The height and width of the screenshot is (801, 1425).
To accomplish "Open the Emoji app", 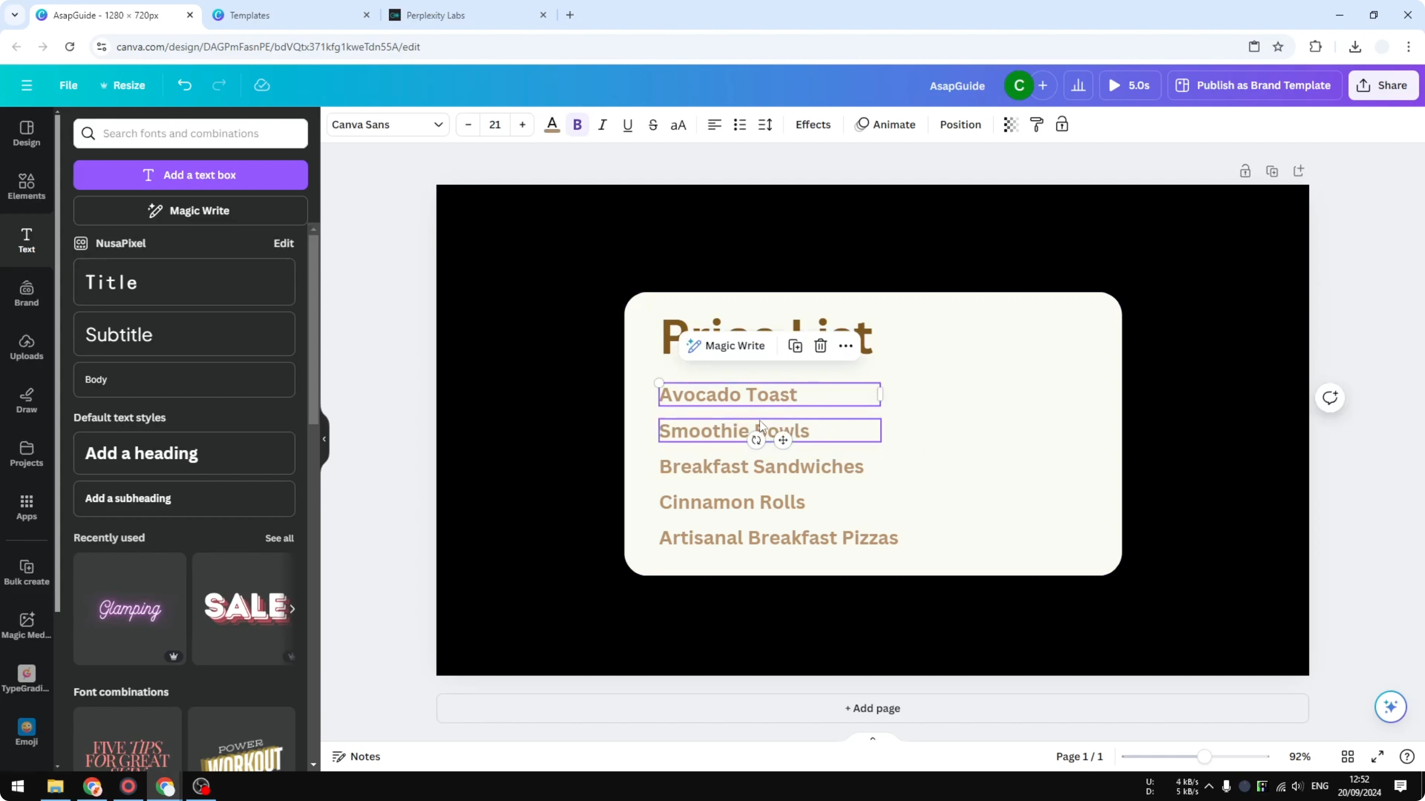I will coord(27,733).
